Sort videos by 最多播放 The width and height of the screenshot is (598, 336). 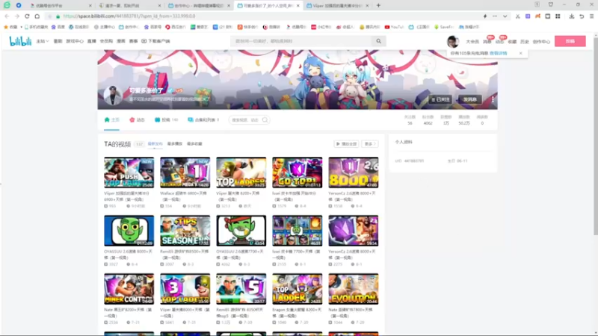[175, 144]
